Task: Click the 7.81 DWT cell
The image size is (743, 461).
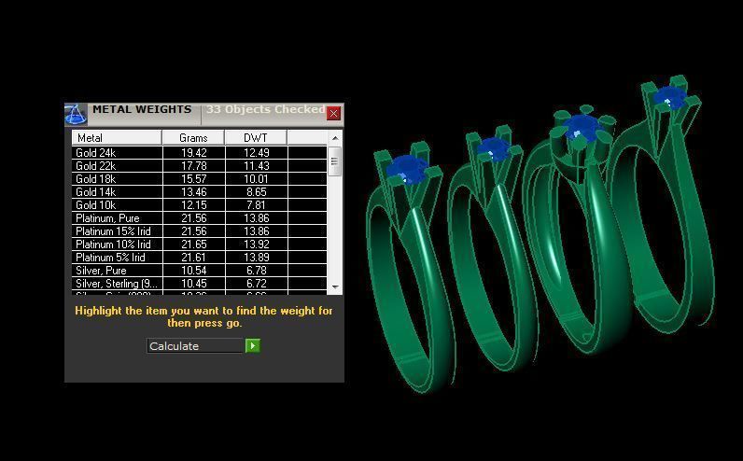Action: point(257,205)
